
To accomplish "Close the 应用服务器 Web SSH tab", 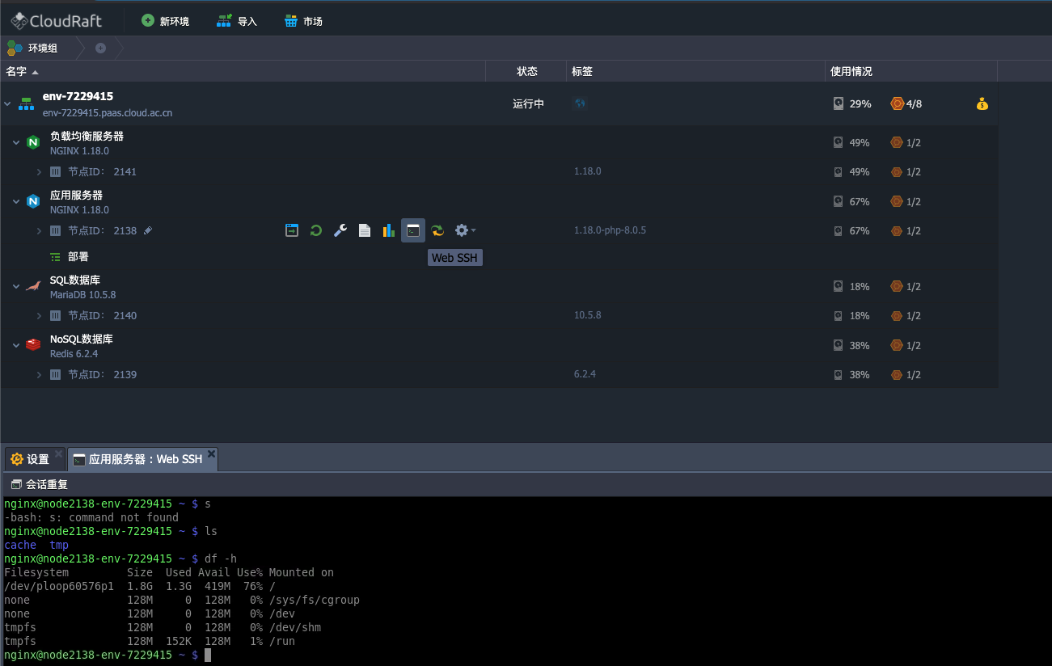I will [212, 454].
